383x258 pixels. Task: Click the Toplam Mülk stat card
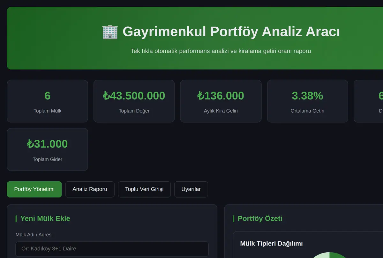coord(47,101)
